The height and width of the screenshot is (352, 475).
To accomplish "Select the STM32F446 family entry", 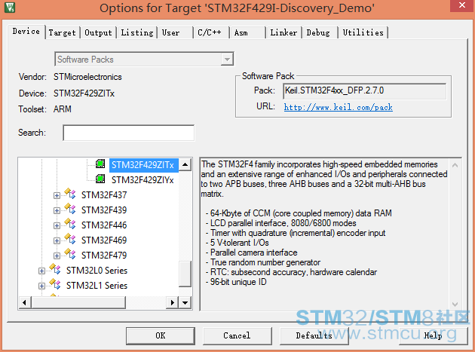I will (x=104, y=225).
